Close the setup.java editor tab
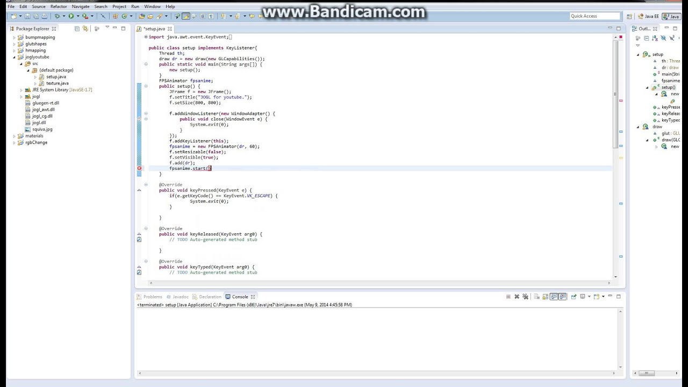The width and height of the screenshot is (688, 387). (x=169, y=28)
